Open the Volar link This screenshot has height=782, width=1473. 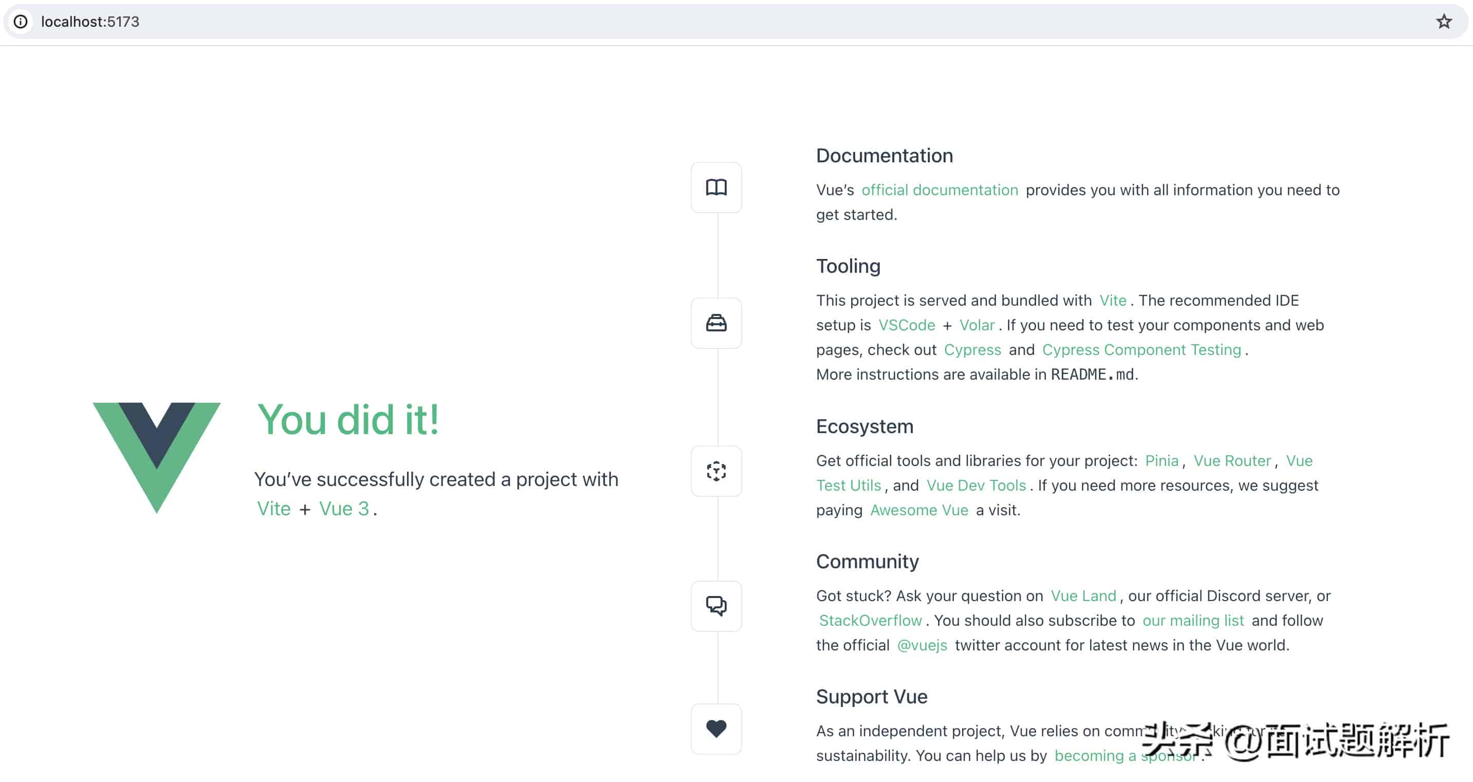tap(977, 325)
